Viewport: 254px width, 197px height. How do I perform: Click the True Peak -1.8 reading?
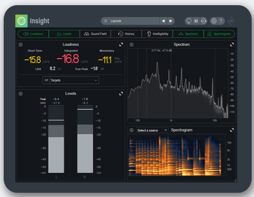[94, 69]
